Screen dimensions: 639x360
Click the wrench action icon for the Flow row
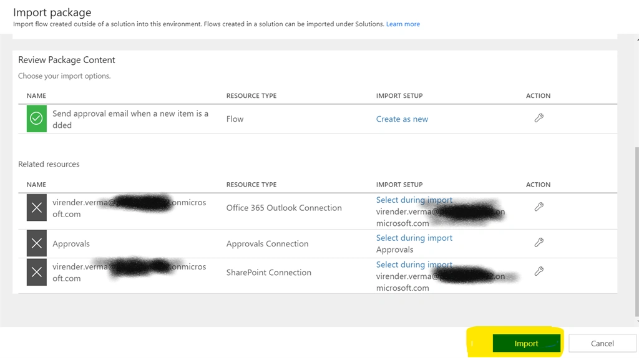[x=539, y=118]
